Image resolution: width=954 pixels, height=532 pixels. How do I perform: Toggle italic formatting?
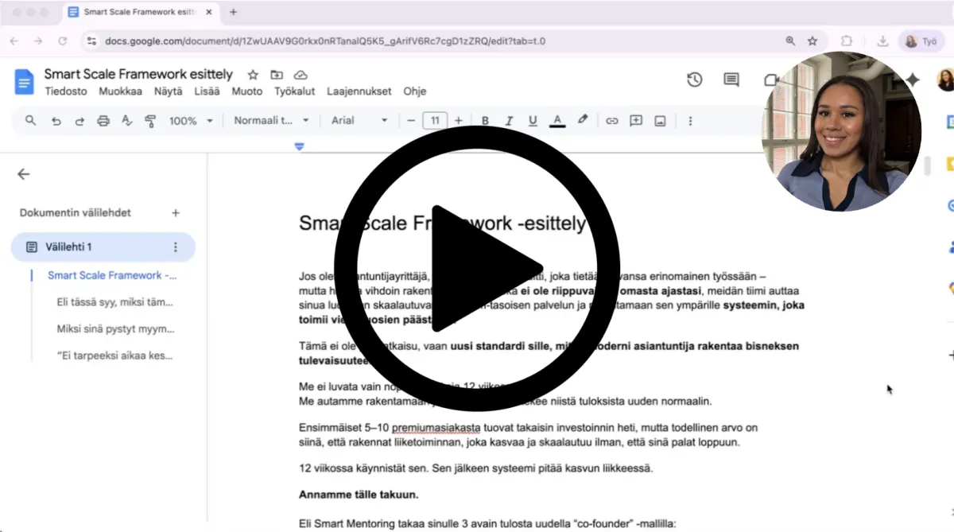[x=509, y=121]
